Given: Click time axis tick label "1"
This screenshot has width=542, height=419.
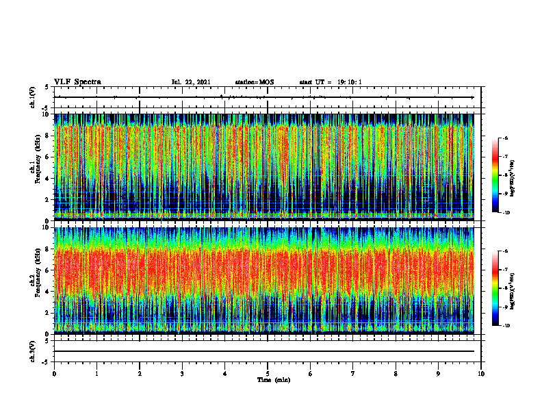Looking at the screenshot, I should 96,374.
